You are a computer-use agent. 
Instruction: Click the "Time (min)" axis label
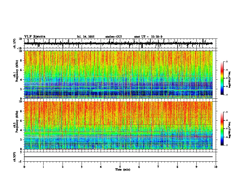(123, 170)
